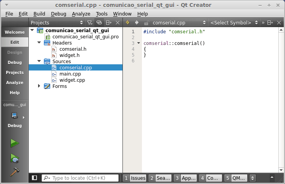
Task: Fold the comserial constructor at line 3
Action: [x=139, y=43]
